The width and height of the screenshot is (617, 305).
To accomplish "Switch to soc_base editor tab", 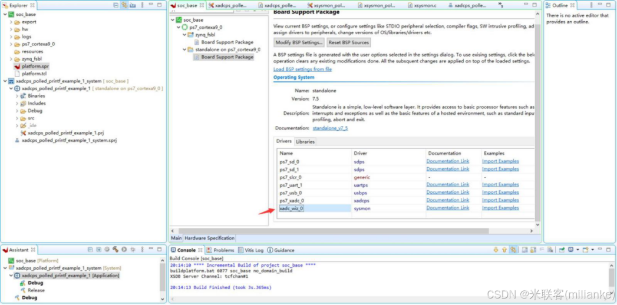I will [187, 5].
